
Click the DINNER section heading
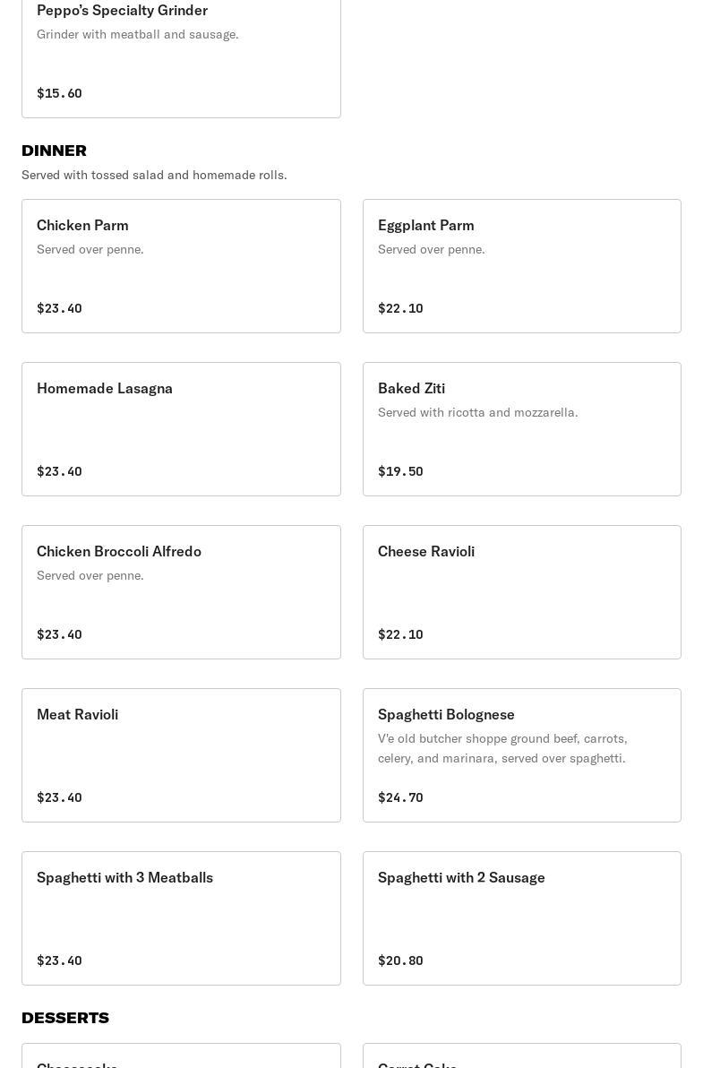coord(54,151)
